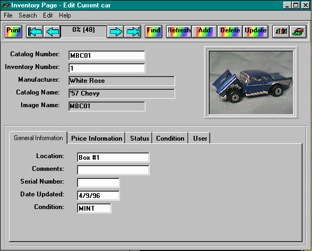Screen dimensions: 312x251
Task: Click the 0% (48) record progress bar
Action: coord(84,31)
